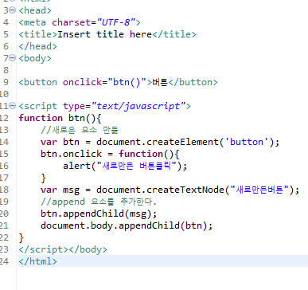308x290 pixels.
Task: Click the comment //새로운 요소 만듦
Action: click(x=80, y=130)
